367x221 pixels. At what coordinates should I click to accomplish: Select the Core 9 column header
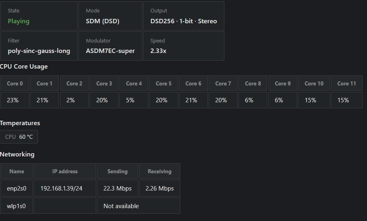click(283, 83)
